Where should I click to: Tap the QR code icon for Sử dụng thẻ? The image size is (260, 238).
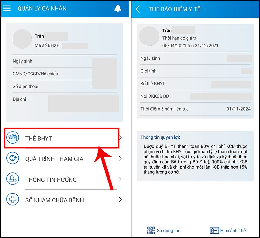click(151, 230)
